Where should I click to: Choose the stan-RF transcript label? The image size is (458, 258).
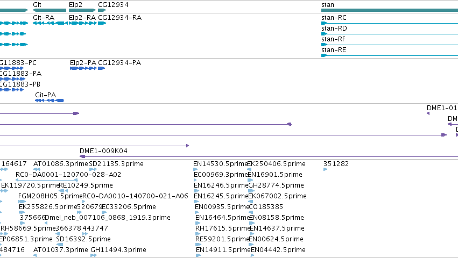[x=333, y=39]
